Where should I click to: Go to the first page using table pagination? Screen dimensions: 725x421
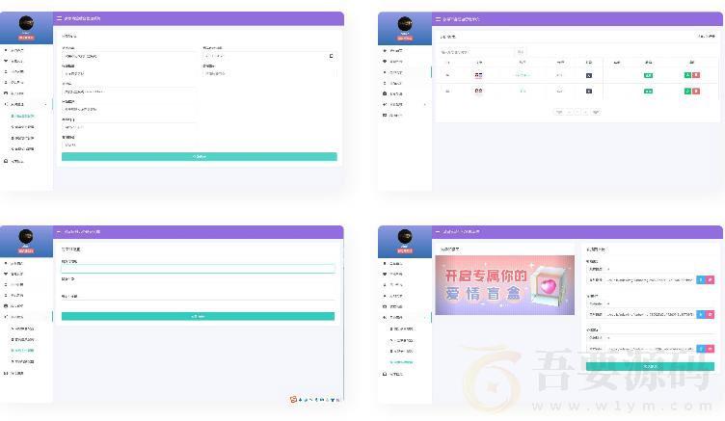point(559,112)
